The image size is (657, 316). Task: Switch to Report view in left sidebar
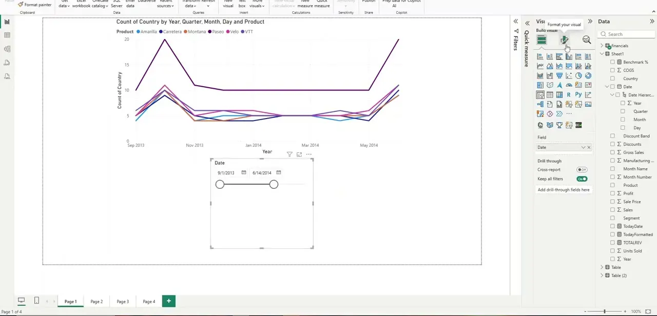pyautogui.click(x=7, y=22)
